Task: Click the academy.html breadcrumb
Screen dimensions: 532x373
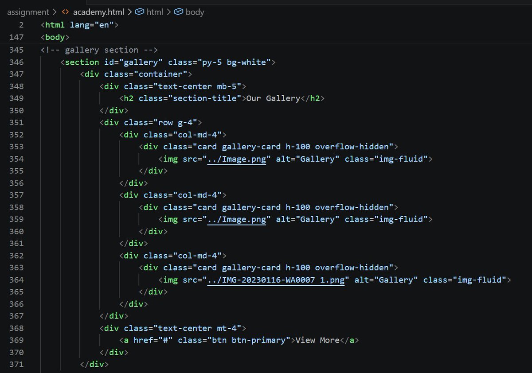Action: 99,12
